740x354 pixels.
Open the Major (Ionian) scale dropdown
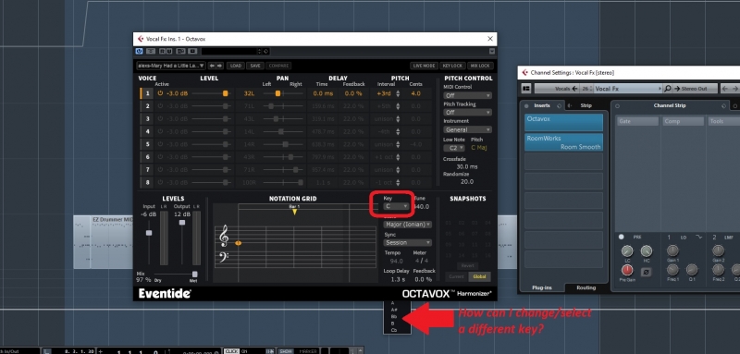408,225
